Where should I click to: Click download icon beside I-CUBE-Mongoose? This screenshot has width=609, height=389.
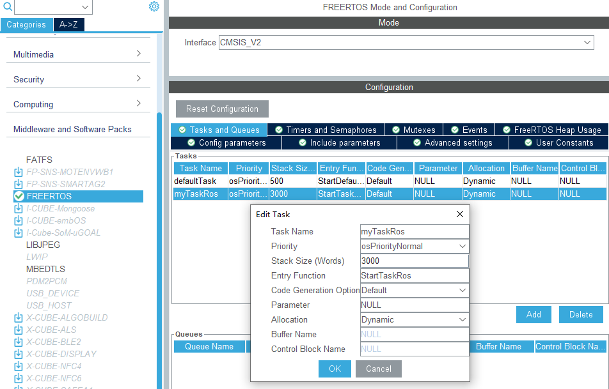pyautogui.click(x=19, y=209)
